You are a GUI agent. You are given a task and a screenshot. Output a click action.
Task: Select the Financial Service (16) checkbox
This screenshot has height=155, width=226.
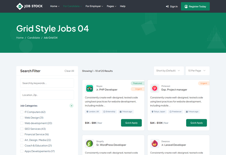click(x=22, y=134)
